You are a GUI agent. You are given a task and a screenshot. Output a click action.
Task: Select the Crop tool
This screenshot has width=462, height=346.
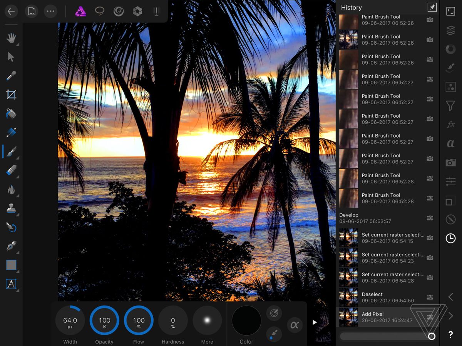(11, 95)
